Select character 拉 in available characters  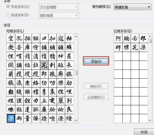[x=36, y=65]
